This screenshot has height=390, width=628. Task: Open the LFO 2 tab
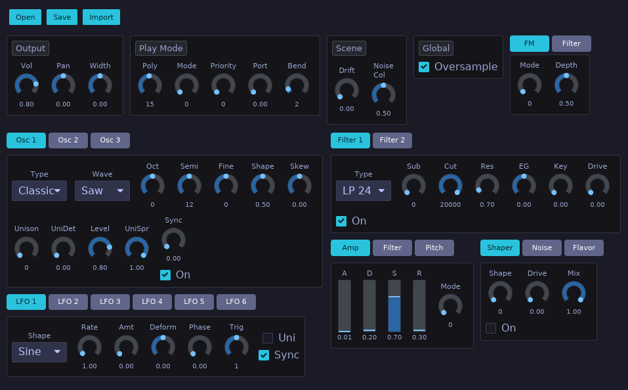pos(68,302)
